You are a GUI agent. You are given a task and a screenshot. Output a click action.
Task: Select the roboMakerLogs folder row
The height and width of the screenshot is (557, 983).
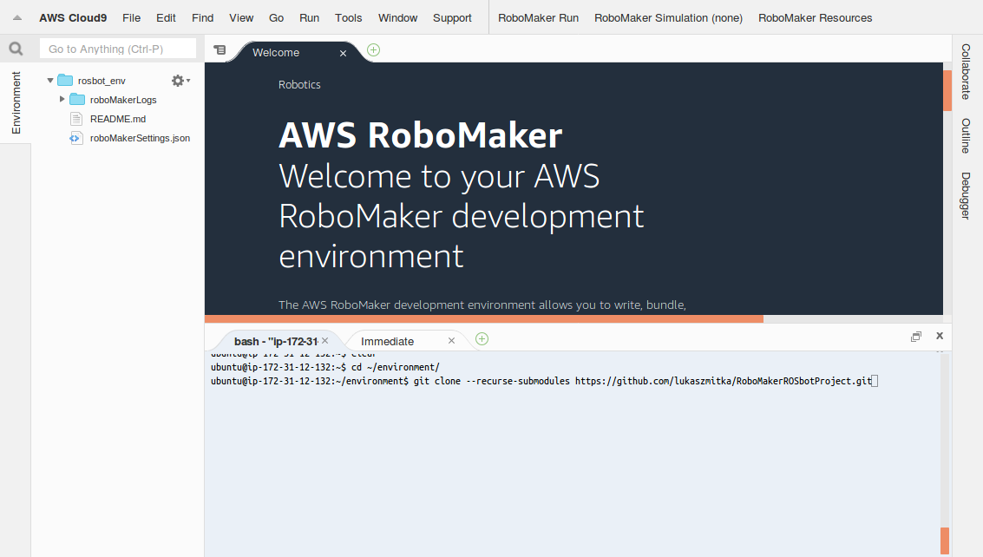(118, 99)
